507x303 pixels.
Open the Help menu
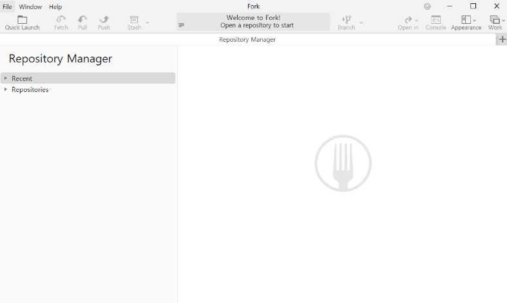coord(55,6)
